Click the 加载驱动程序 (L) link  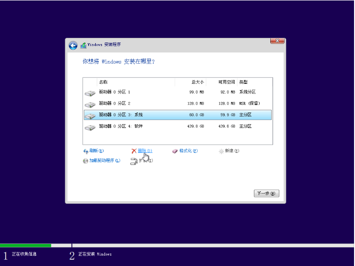[x=104, y=161]
